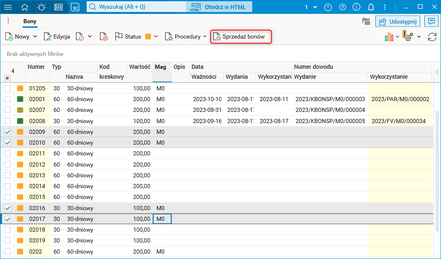Open the hamburger main menu
Image resolution: width=441 pixels, height=259 pixels.
coord(8,7)
